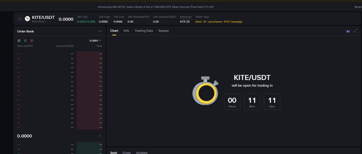362x154 pixels.
Task: Click the Total column header
Action: click(x=99, y=46)
